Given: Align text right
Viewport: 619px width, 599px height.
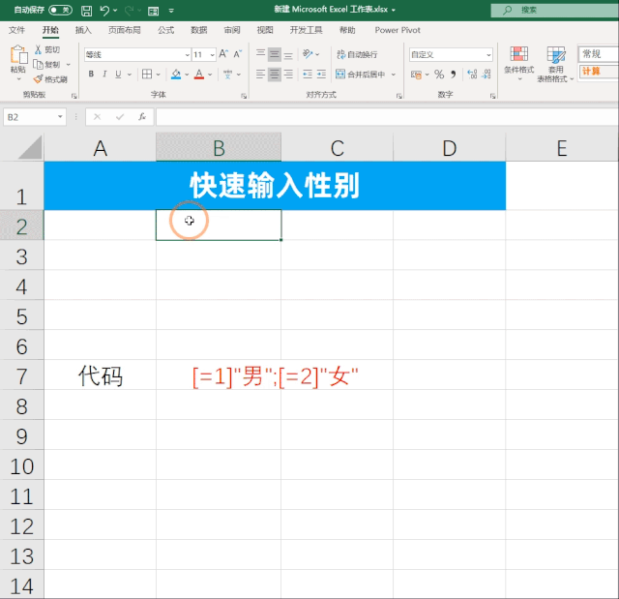Looking at the screenshot, I should 288,74.
